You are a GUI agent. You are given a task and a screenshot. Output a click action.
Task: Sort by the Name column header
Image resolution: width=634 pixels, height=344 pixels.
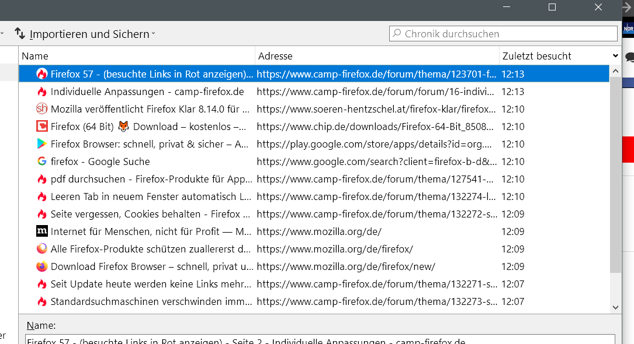click(x=137, y=55)
